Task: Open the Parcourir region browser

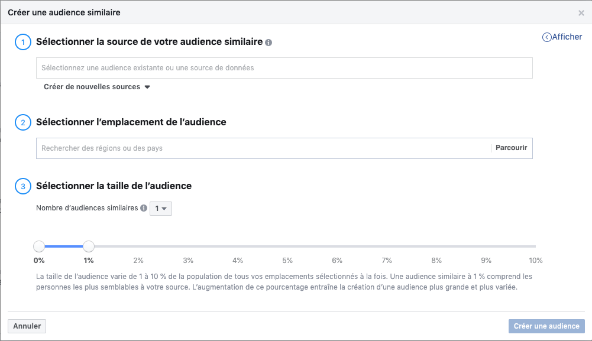Action: (510, 148)
